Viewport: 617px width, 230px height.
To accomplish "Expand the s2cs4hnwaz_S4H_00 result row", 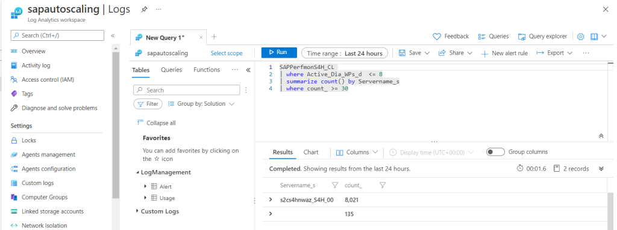I will pos(271,200).
